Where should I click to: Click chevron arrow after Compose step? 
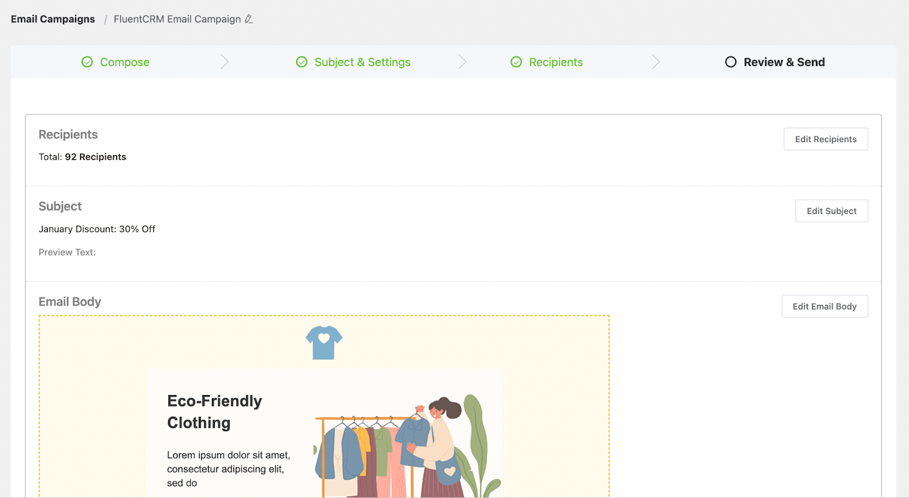click(224, 62)
